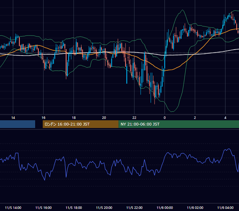Click the 14 hour label on the price chart axis
The width and height of the screenshot is (239, 211).
pos(13,118)
